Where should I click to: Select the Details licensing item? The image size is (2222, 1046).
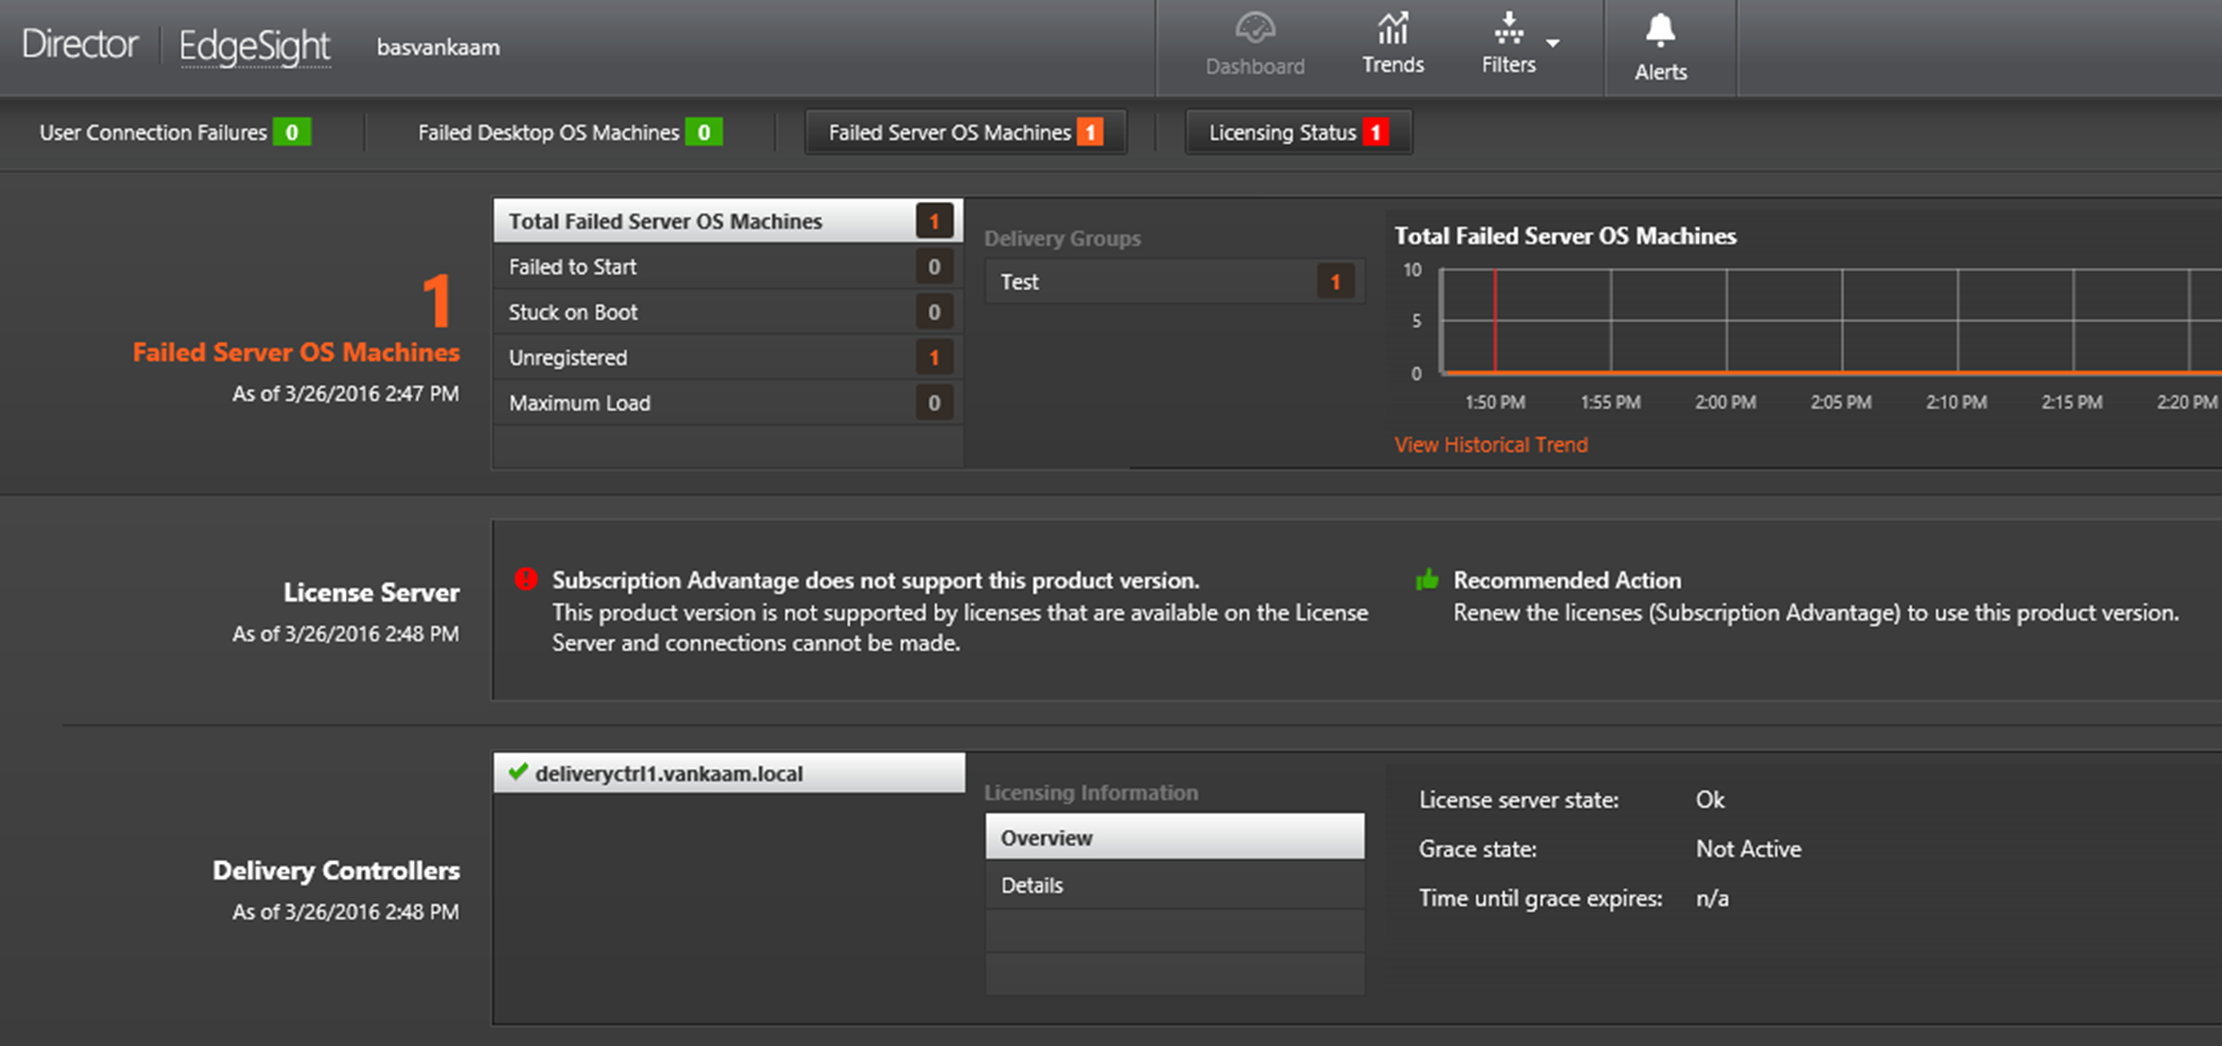coord(1175,885)
